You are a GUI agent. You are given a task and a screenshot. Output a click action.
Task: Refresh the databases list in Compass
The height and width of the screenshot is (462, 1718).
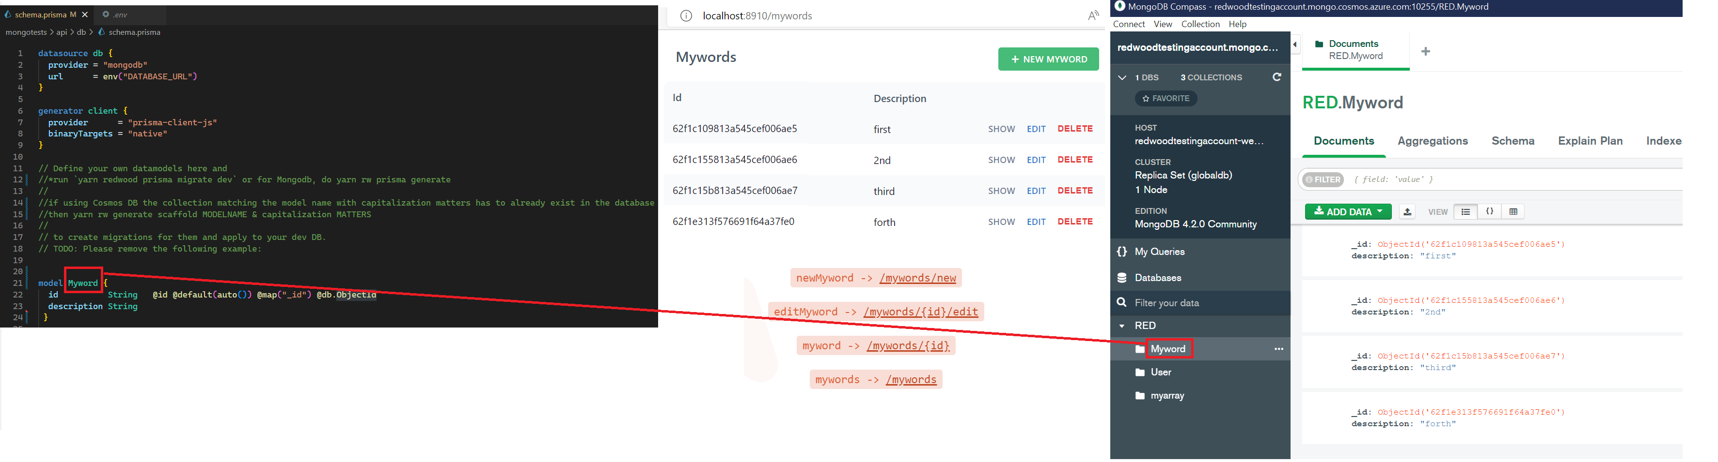point(1277,77)
